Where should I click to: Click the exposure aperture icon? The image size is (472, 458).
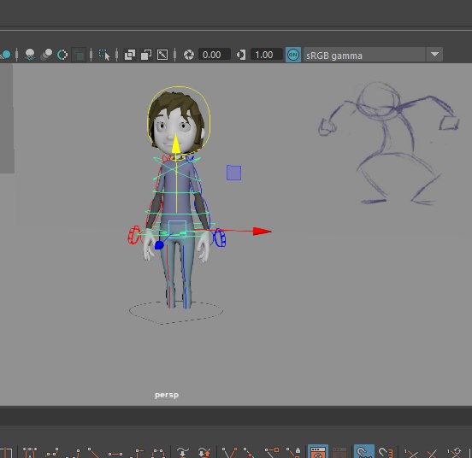point(189,55)
